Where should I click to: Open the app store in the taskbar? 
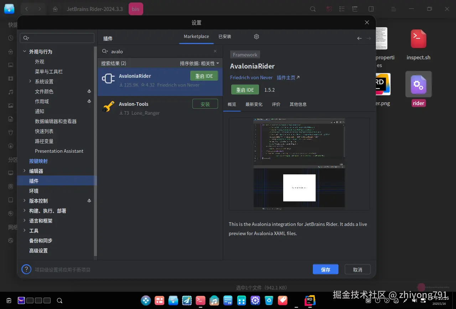[283, 300]
